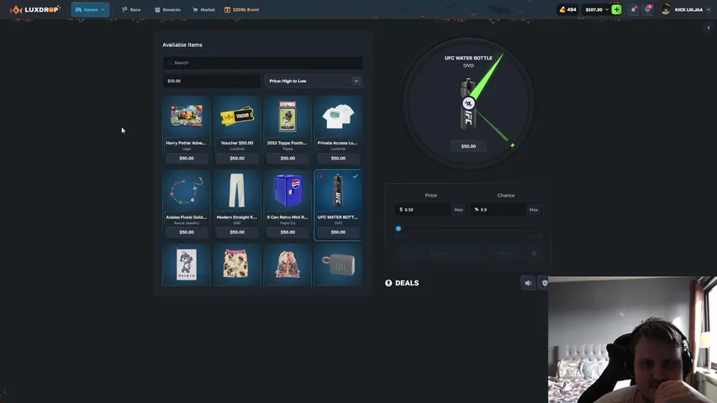This screenshot has height=403, width=717.
Task: Select the floral shorts item thumbnail
Action: [x=237, y=265]
